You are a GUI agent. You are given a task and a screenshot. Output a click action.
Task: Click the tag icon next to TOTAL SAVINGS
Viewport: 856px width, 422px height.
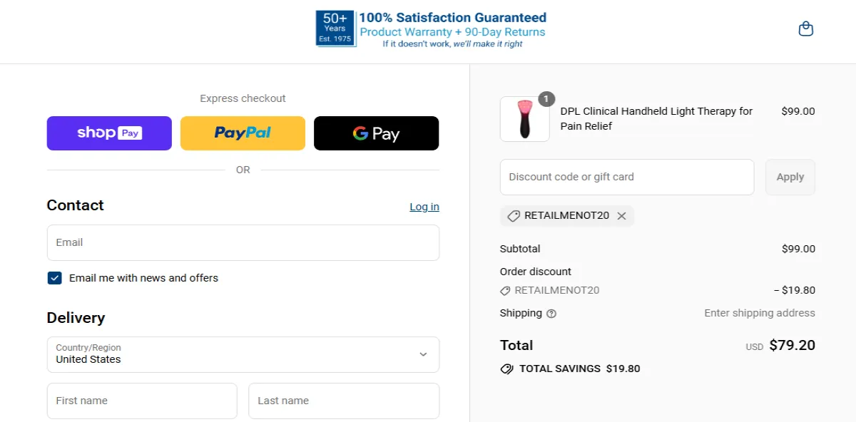pyautogui.click(x=507, y=369)
